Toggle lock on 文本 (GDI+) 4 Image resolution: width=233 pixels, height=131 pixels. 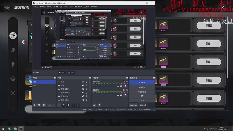coord(87,89)
